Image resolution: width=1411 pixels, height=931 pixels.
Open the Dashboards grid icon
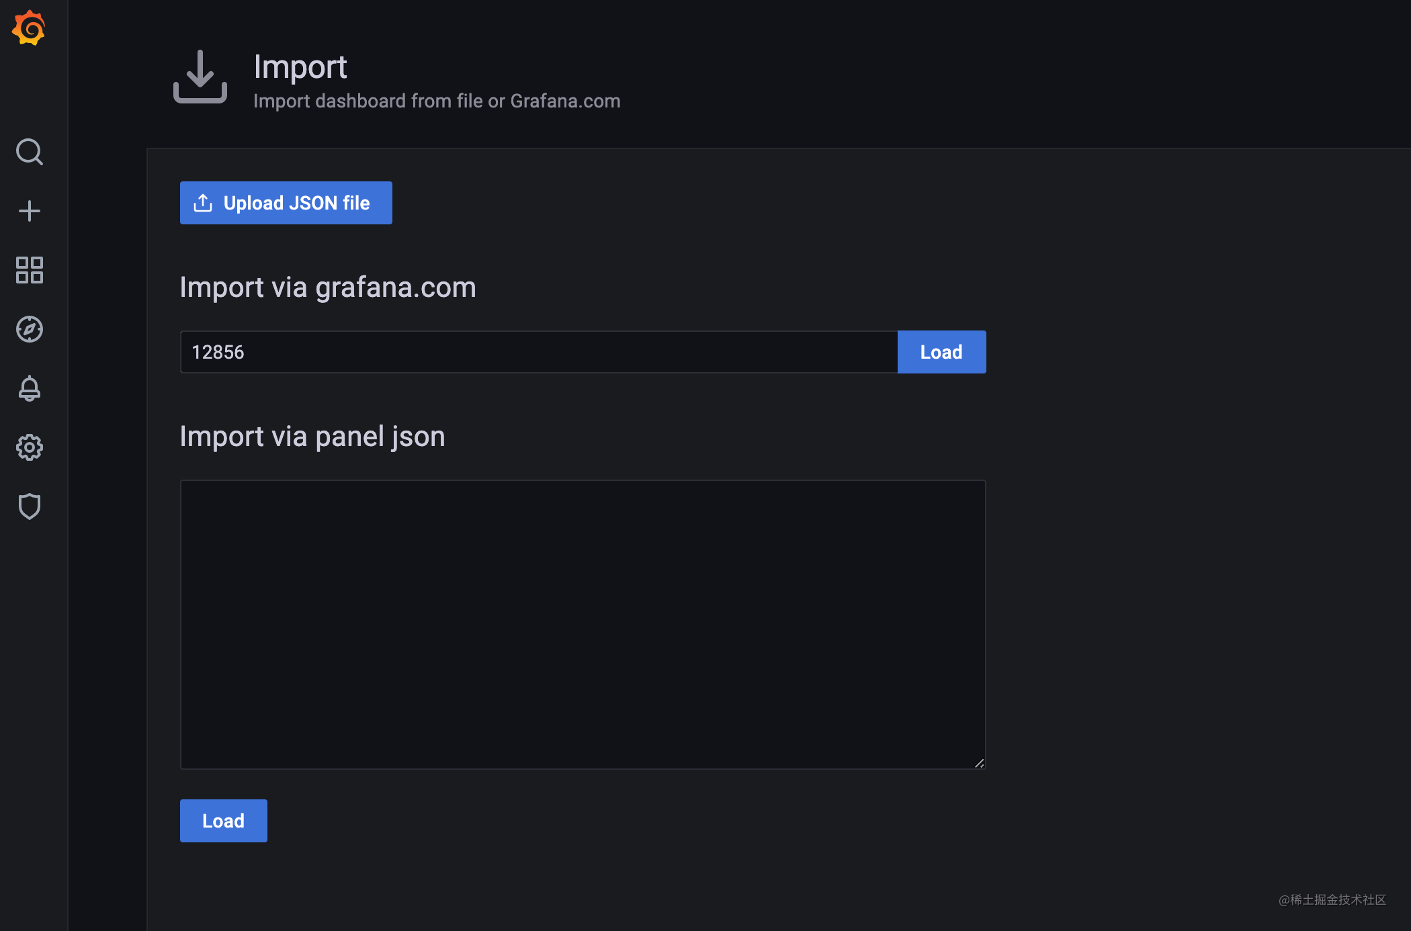click(29, 270)
